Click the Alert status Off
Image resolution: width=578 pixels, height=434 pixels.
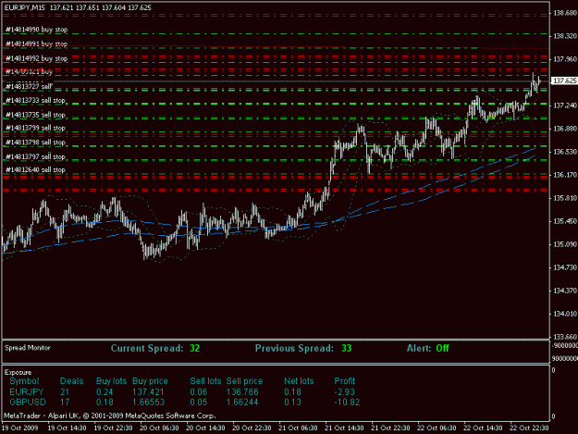pos(442,348)
